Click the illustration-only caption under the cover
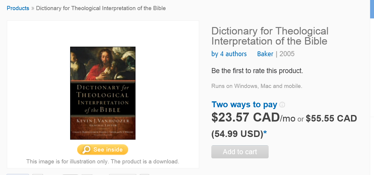 click(x=103, y=162)
